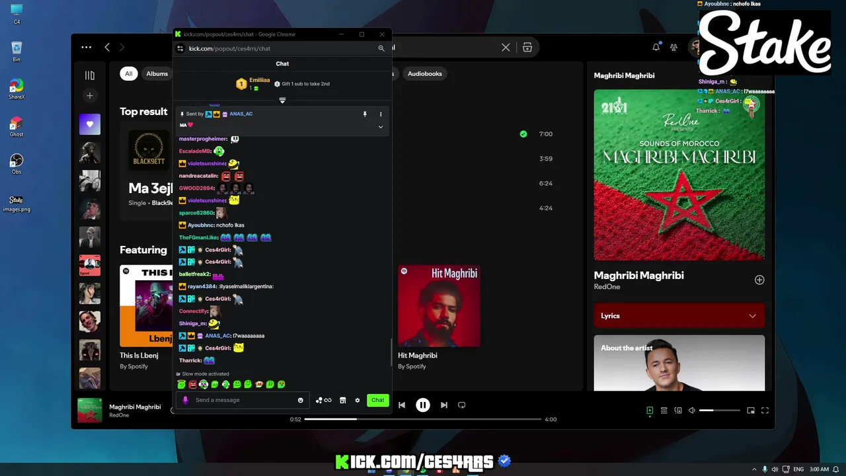
Task: Open the play queue
Action: click(664, 411)
